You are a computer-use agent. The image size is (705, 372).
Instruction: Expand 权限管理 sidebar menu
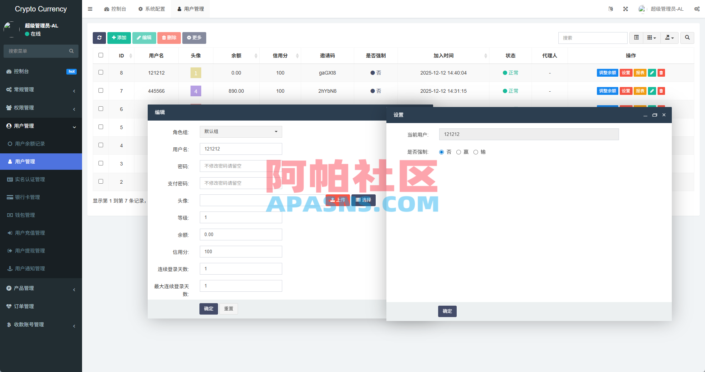pyautogui.click(x=41, y=108)
